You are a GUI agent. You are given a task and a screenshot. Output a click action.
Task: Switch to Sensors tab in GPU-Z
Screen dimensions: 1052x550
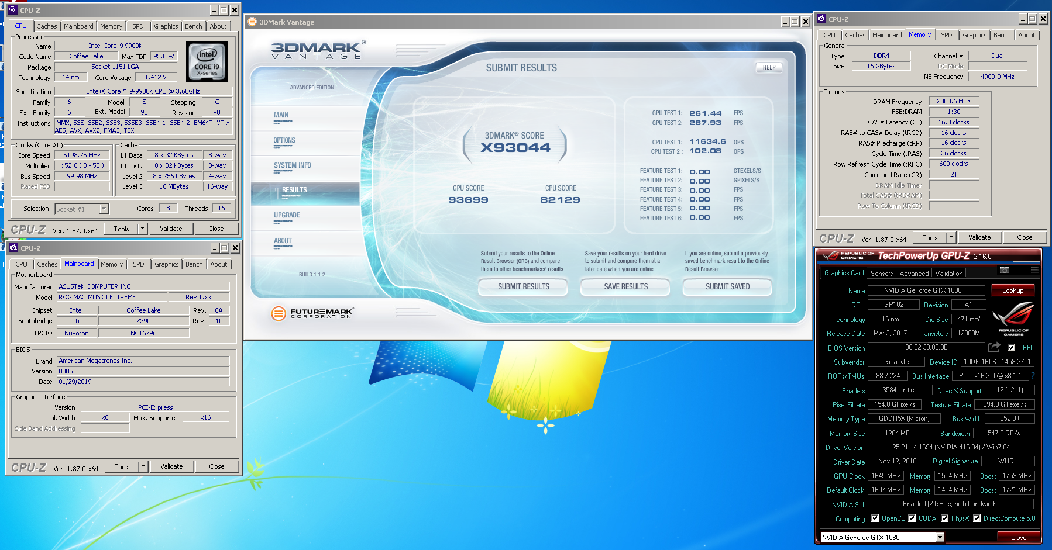[882, 274]
